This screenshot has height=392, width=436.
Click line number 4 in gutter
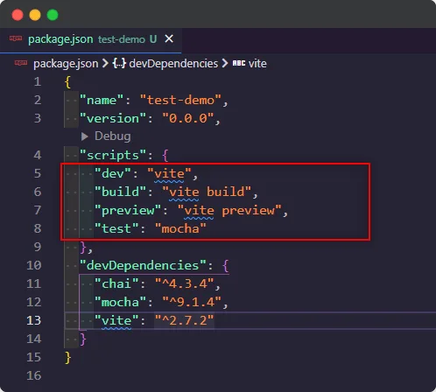point(38,155)
